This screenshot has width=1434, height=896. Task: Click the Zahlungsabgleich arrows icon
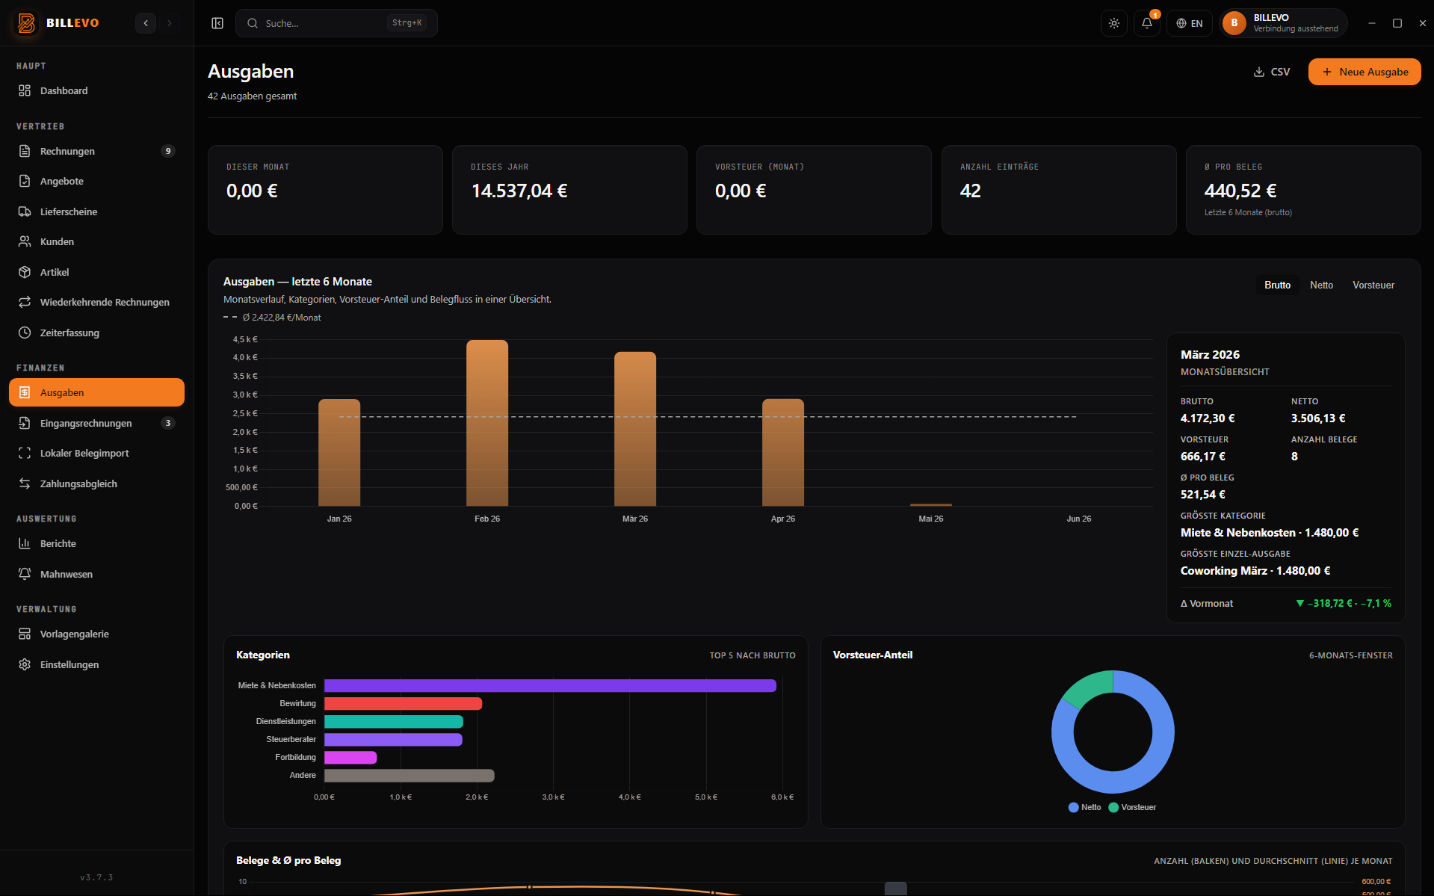(25, 483)
